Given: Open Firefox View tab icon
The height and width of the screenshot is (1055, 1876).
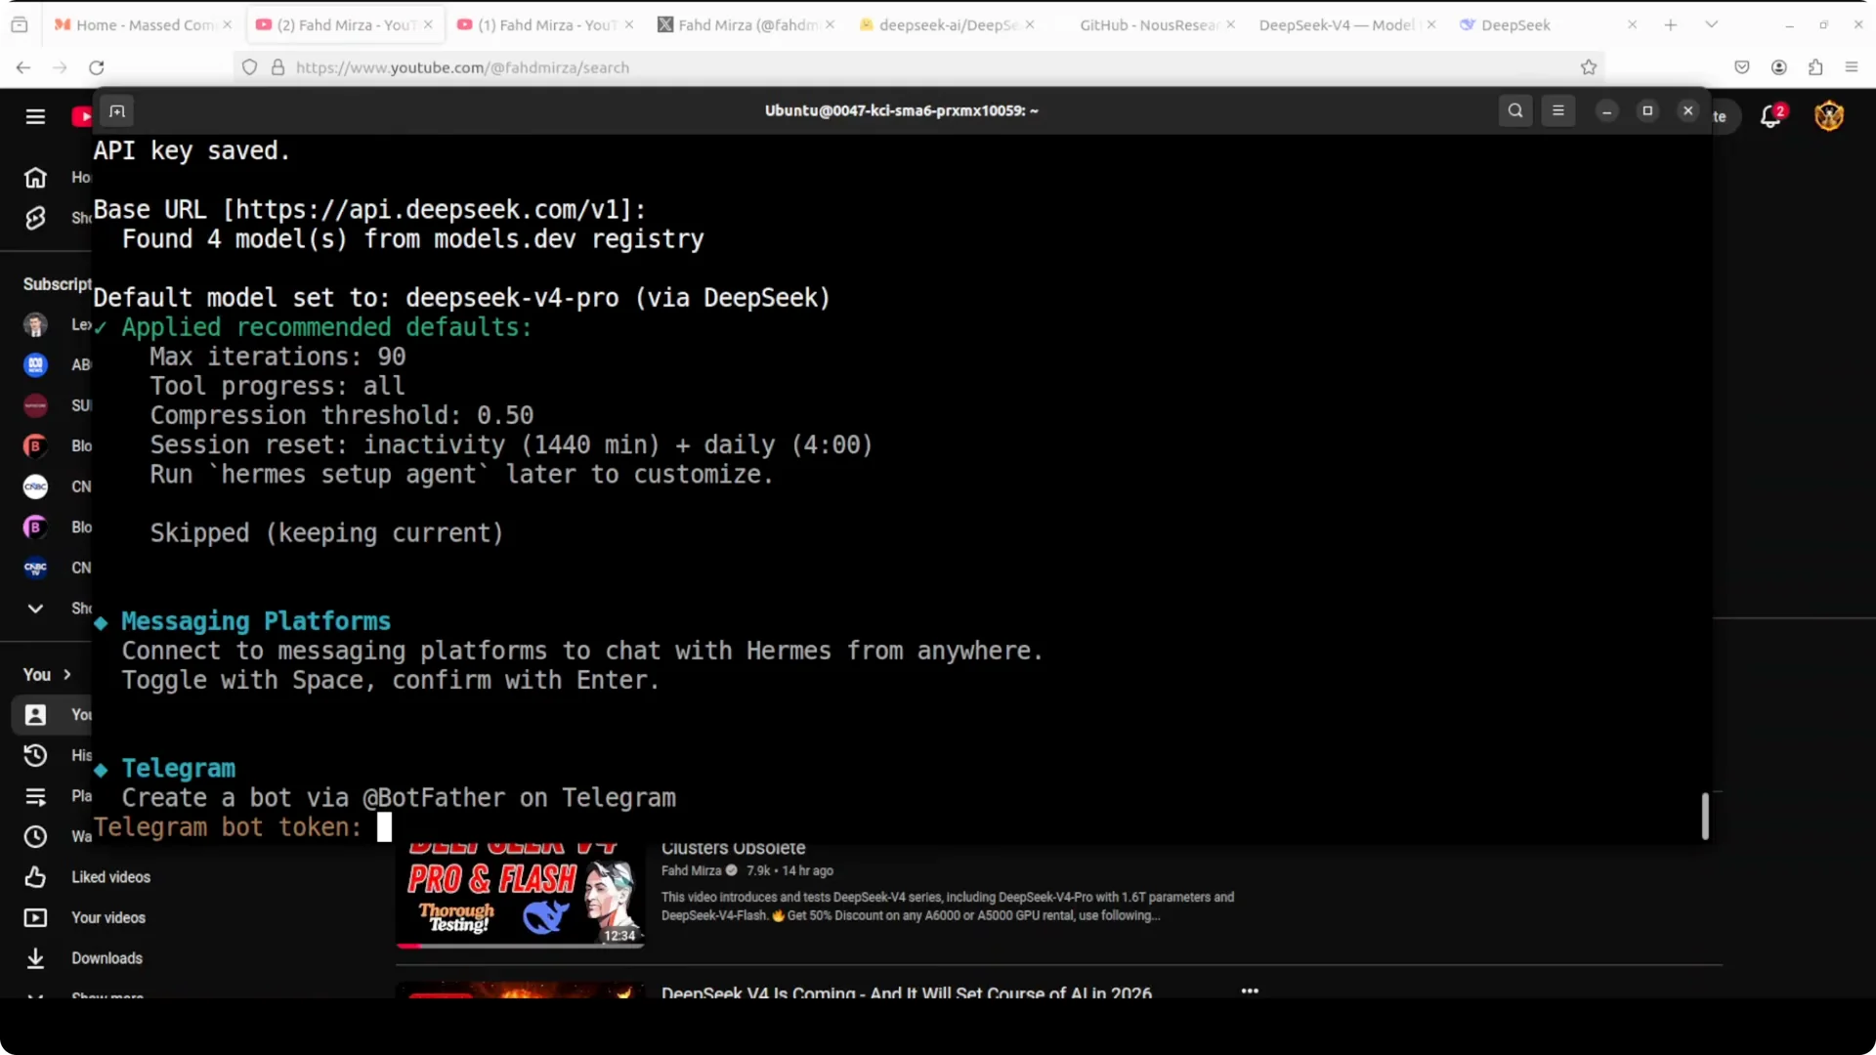Looking at the screenshot, I should (x=20, y=24).
